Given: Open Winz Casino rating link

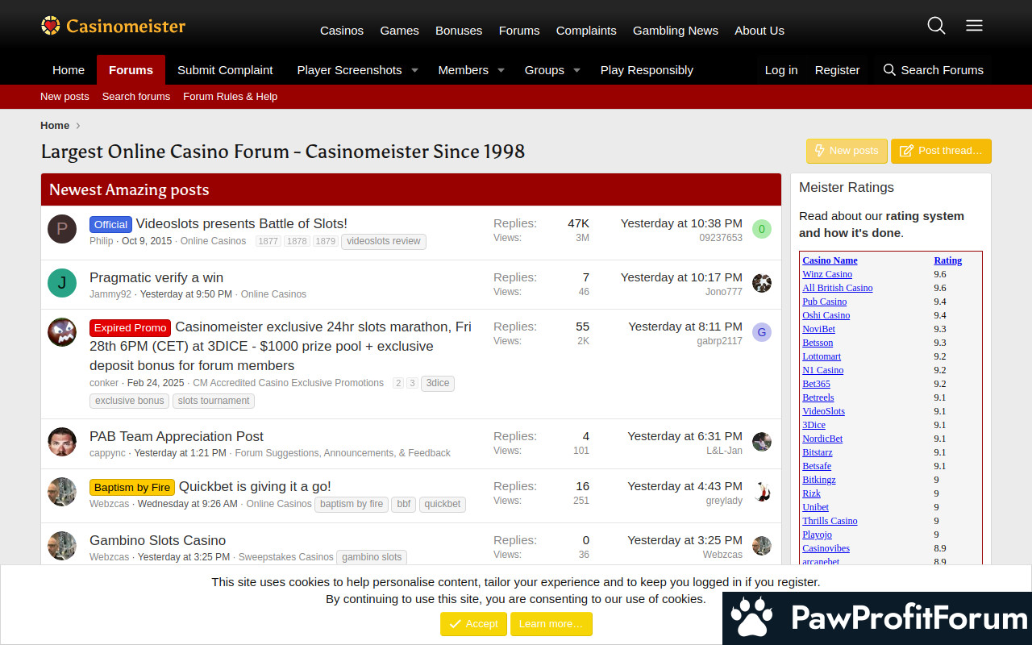Looking at the screenshot, I should [827, 274].
